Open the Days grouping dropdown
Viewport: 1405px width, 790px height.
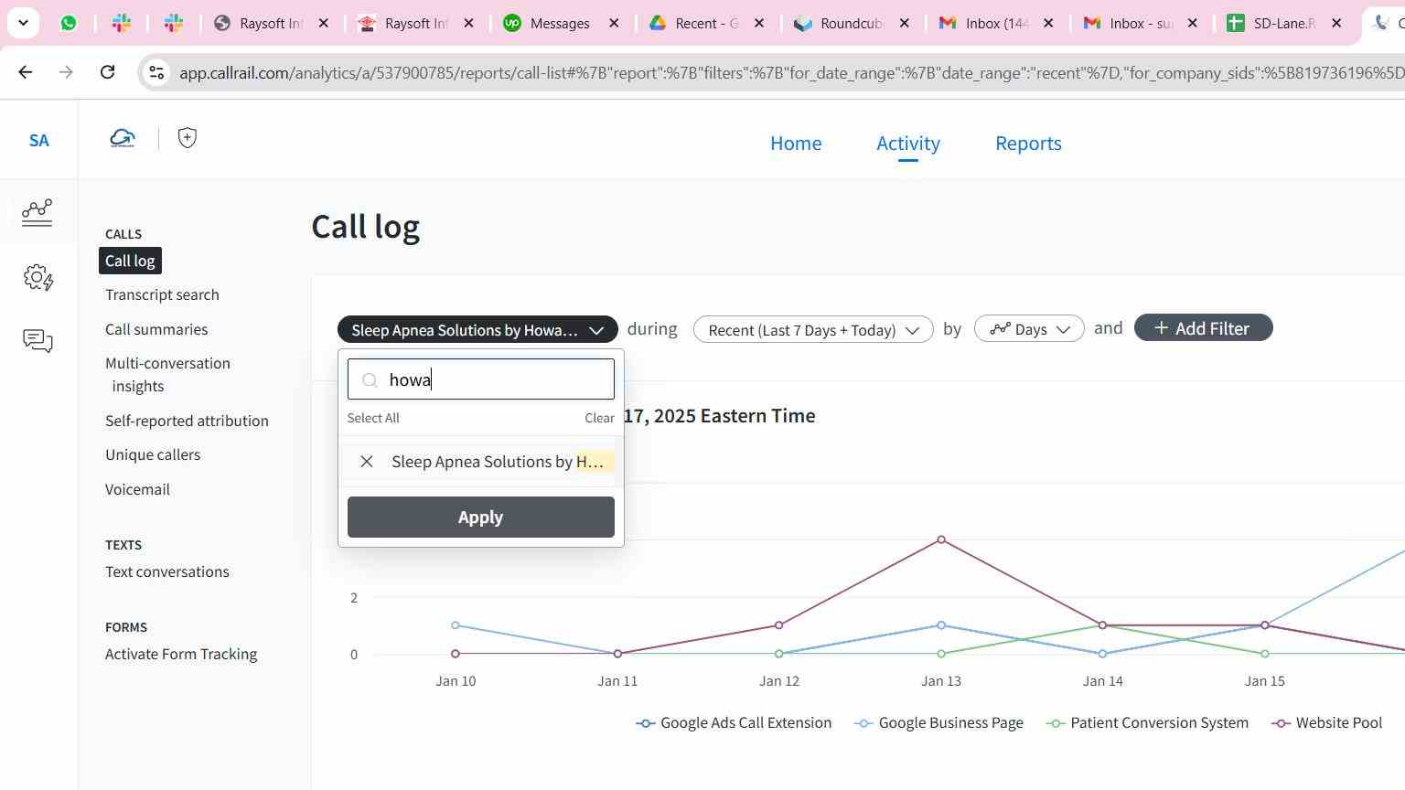[1029, 329]
